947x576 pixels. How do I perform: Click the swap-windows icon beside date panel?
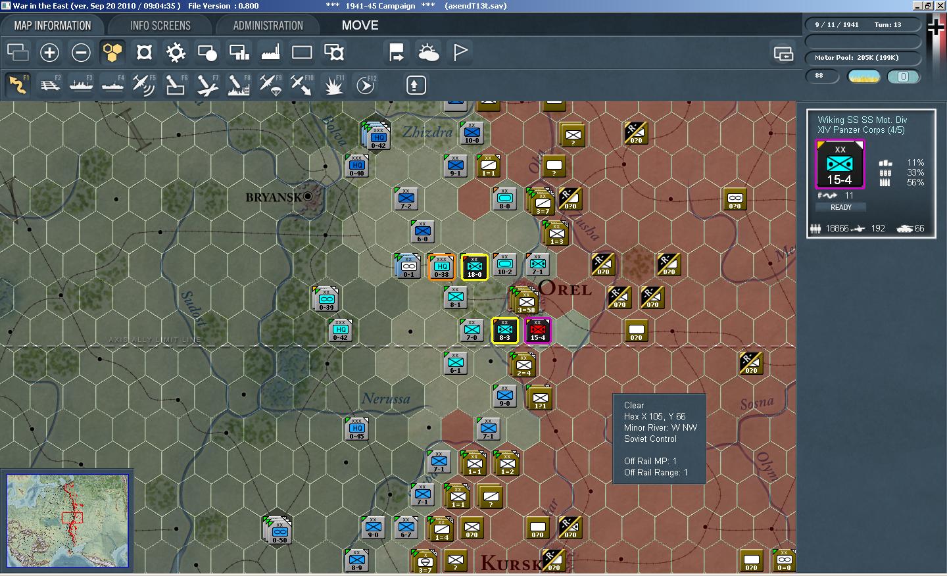coord(783,53)
